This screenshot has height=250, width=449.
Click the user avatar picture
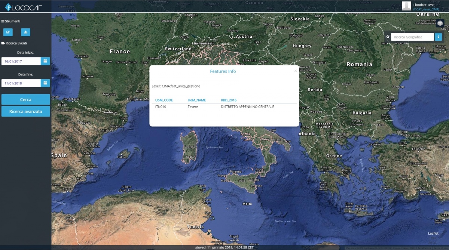(406, 6)
